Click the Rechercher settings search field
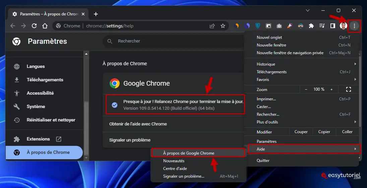The width and height of the screenshot is (367, 188). pos(174,41)
